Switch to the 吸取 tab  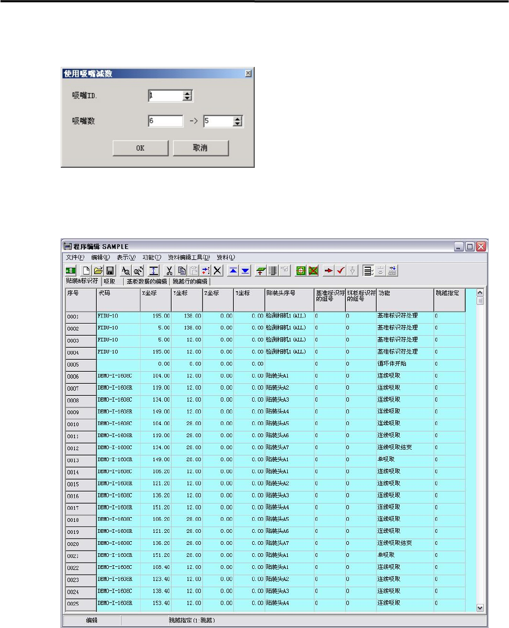click(109, 281)
